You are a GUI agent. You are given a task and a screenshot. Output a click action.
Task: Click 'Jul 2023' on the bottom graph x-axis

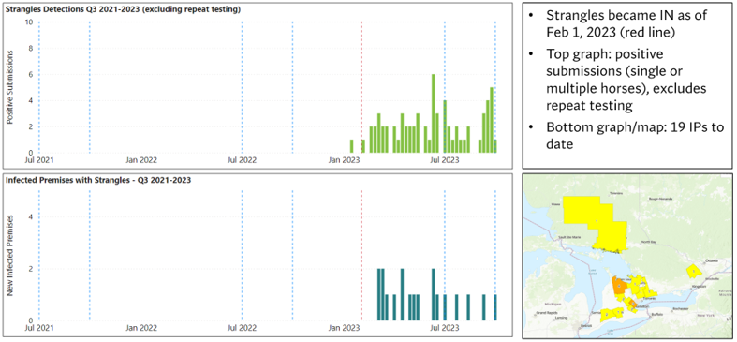click(x=445, y=327)
